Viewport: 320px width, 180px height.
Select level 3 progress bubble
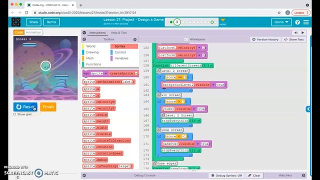[177, 22]
